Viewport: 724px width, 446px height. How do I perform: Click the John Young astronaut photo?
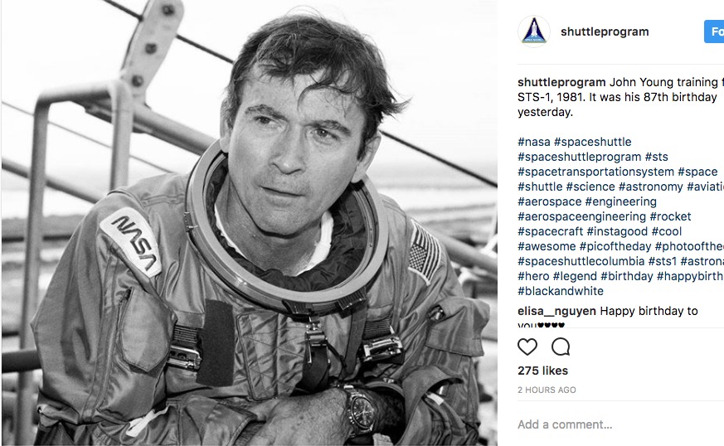click(x=250, y=223)
